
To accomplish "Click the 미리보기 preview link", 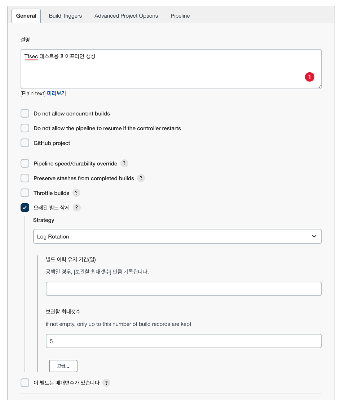I will (57, 94).
